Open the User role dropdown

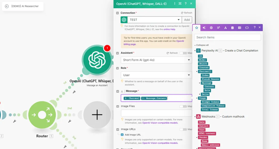click(156, 75)
